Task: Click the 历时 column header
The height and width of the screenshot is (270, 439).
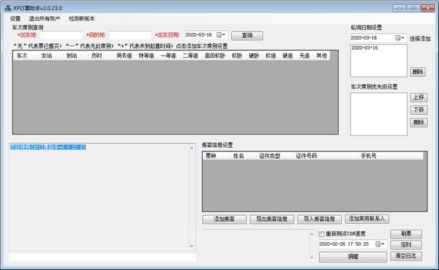Action: [97, 56]
